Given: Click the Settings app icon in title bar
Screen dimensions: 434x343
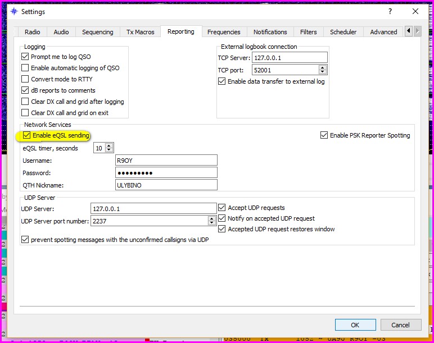Looking at the screenshot, I should (x=14, y=11).
